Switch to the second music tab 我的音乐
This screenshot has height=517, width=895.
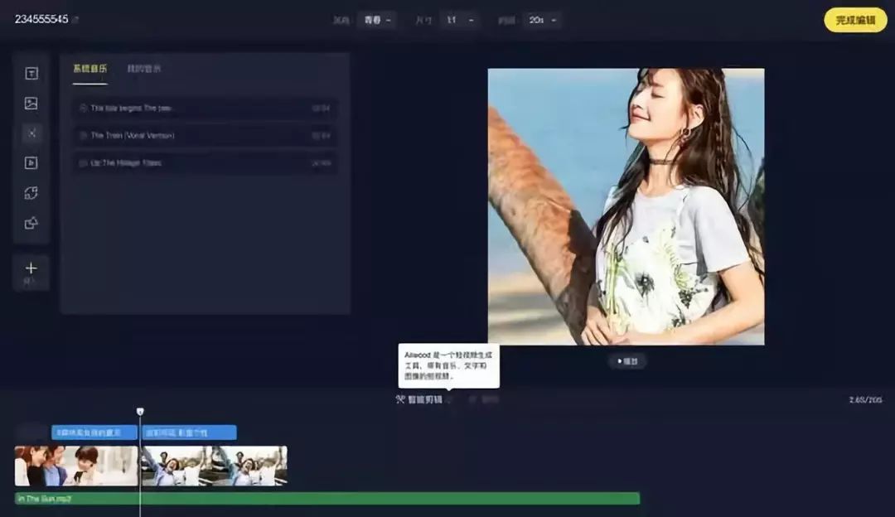pyautogui.click(x=144, y=69)
